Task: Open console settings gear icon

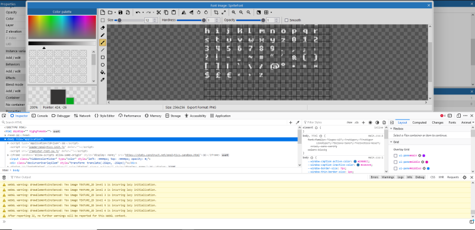Action: coord(464,177)
